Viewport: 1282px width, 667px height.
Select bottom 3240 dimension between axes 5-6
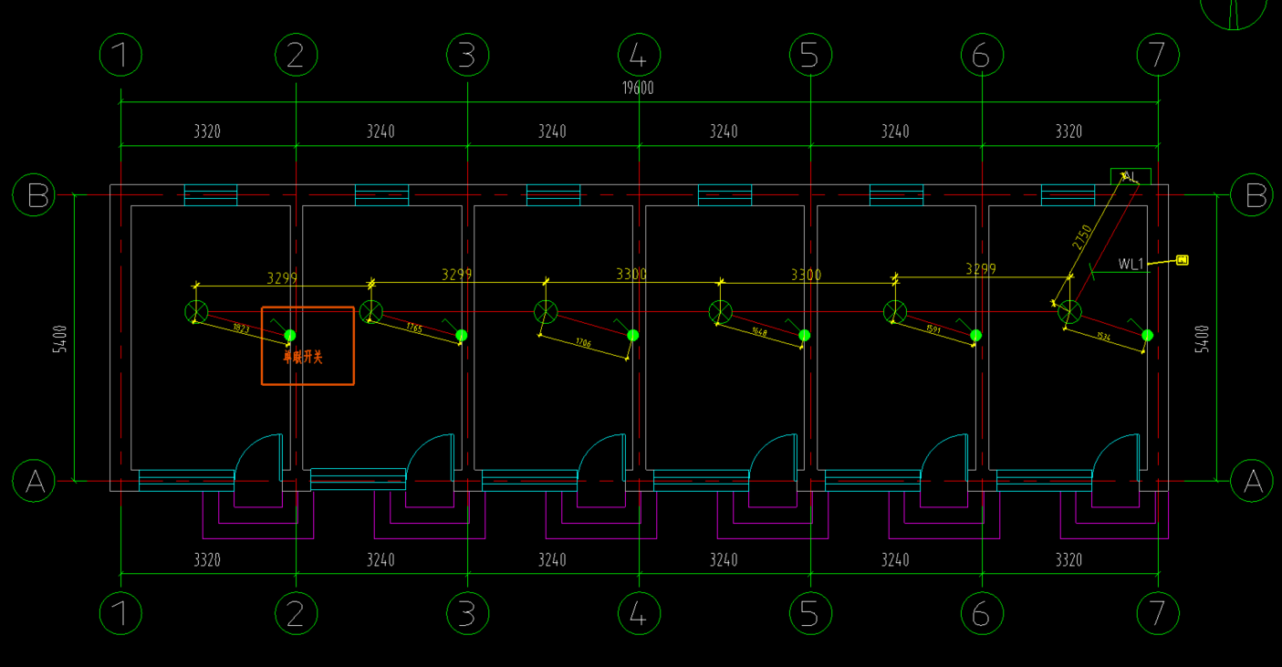[x=895, y=560]
